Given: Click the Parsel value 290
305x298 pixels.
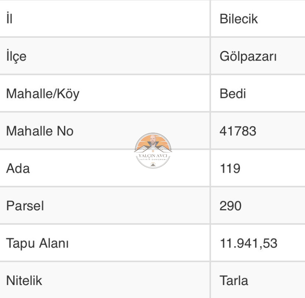Looking at the screenshot, I should point(231,206).
